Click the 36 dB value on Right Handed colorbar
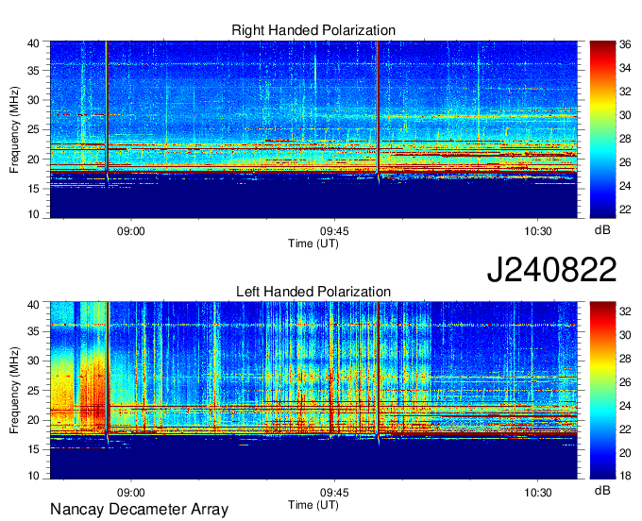This screenshot has width=642, height=521. pos(625,44)
